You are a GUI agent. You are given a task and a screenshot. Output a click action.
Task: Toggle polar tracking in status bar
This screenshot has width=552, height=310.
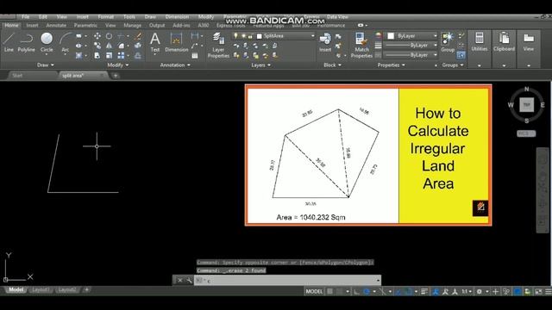coord(367,291)
